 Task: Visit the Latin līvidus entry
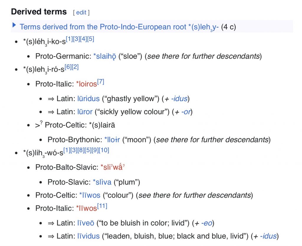click(x=88, y=236)
